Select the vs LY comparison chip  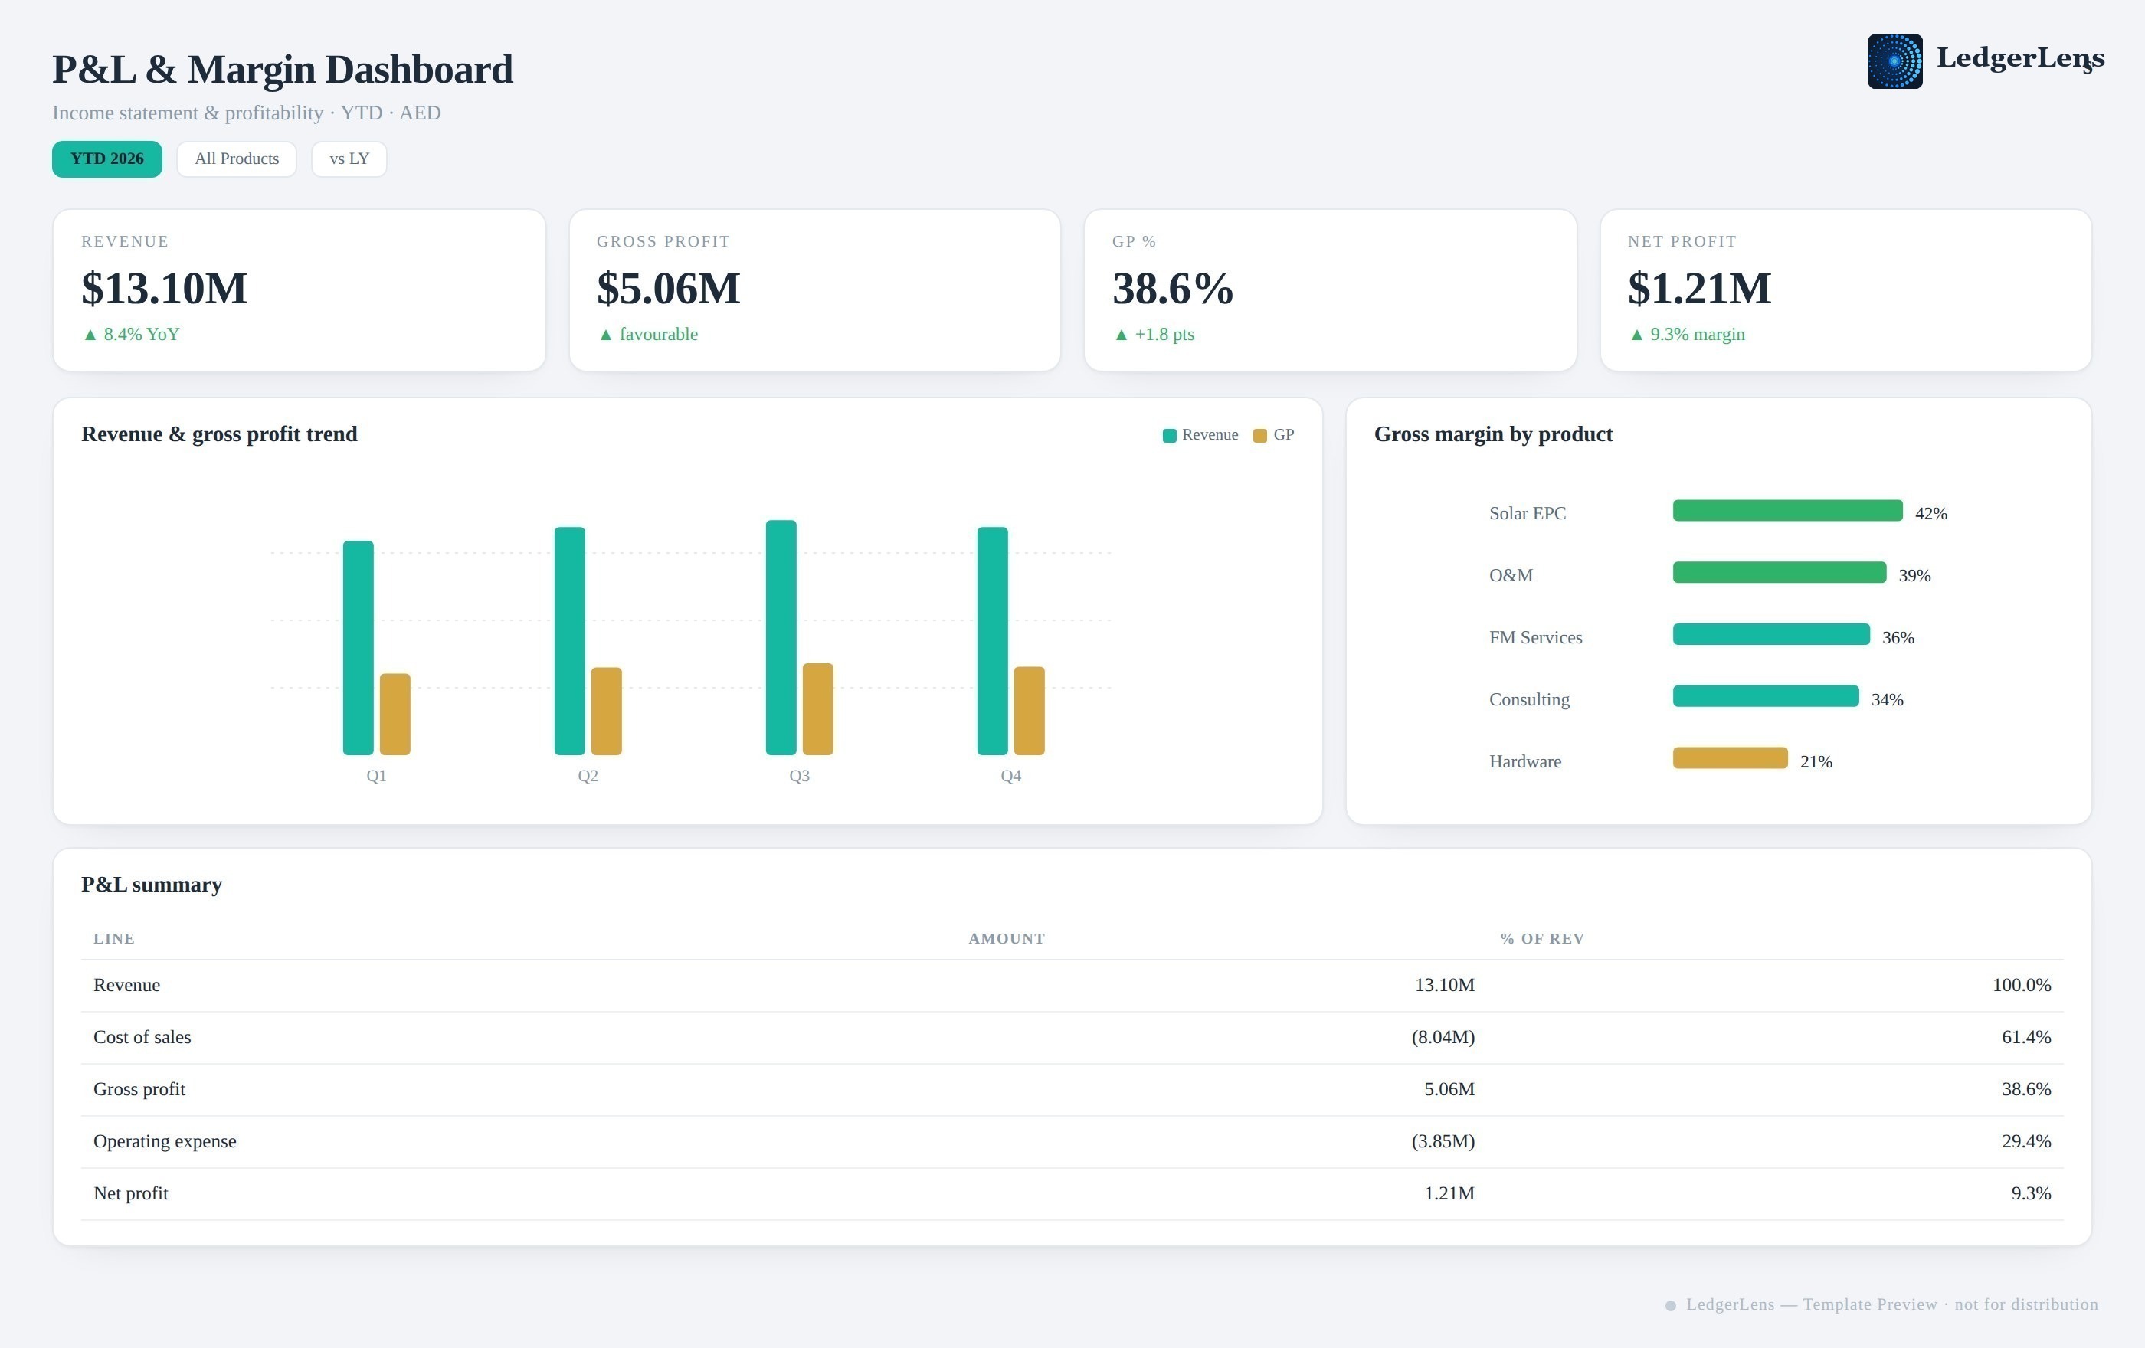click(x=349, y=159)
